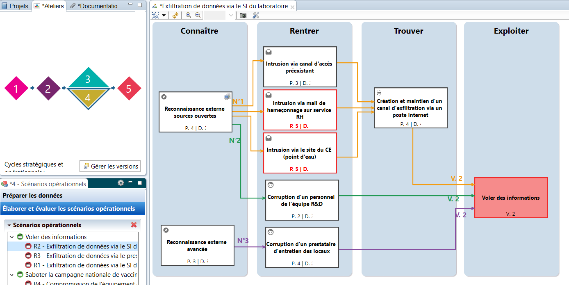Select the Reconnaissance externe sources ouvertes node
The width and height of the screenshot is (569, 285).
196,112
